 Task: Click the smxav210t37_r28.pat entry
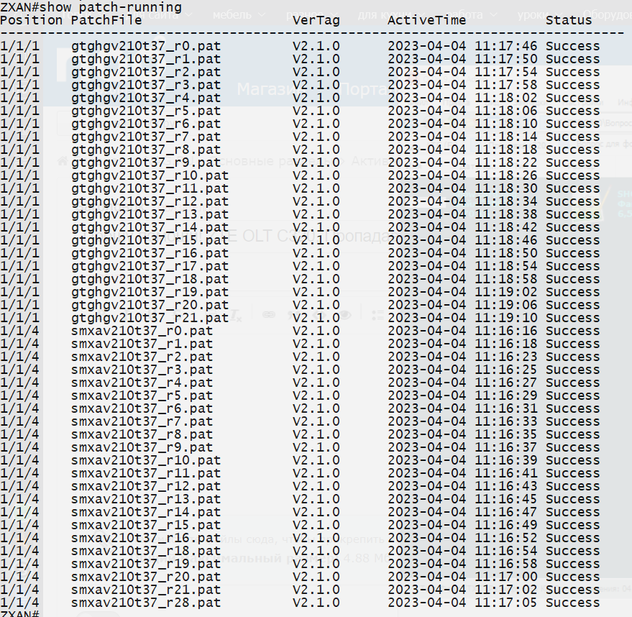146,603
